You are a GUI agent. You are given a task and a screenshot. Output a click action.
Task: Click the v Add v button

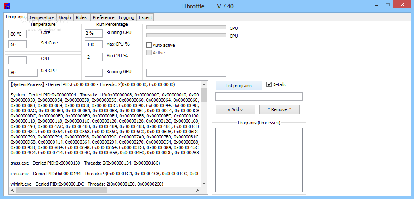tap(235, 109)
